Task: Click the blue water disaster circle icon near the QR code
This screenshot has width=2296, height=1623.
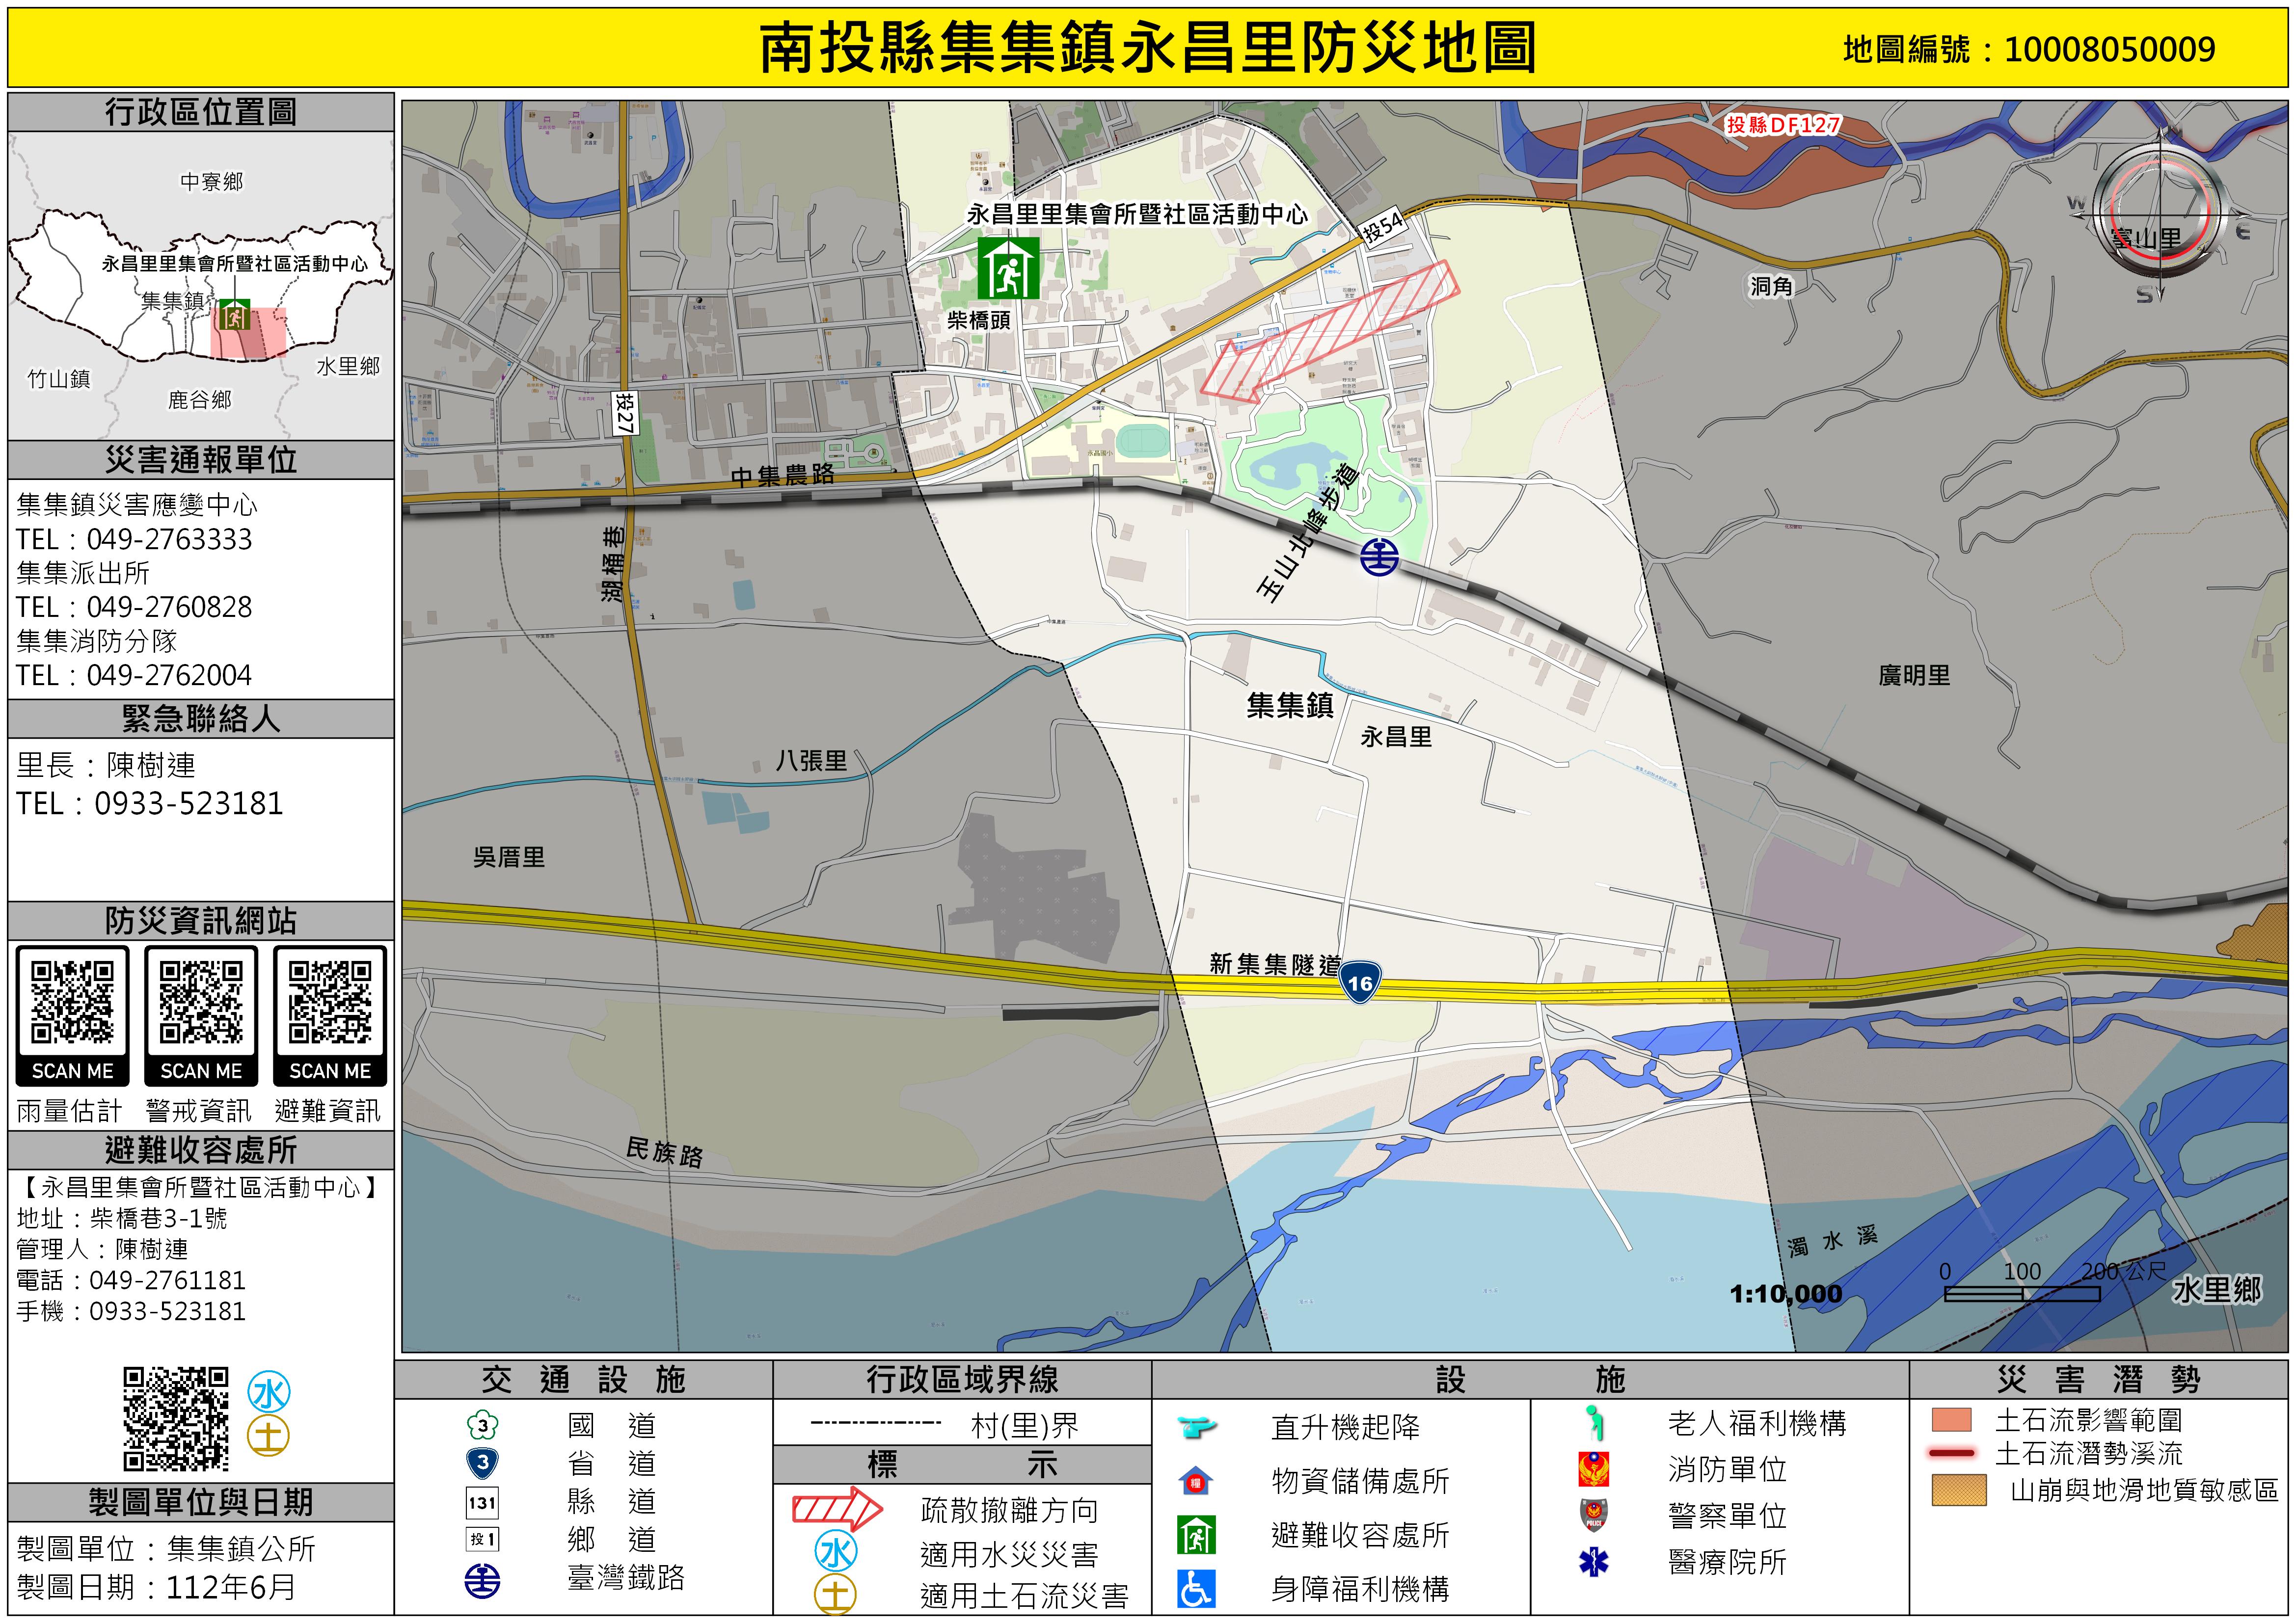Action: click(x=268, y=1392)
